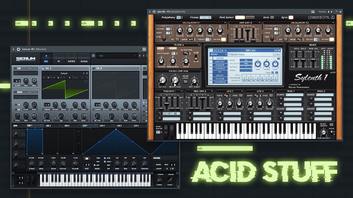This screenshot has width=353, height=198.
Task: Click SUB Direct Out button in Serum
Action: (x=32, y=68)
